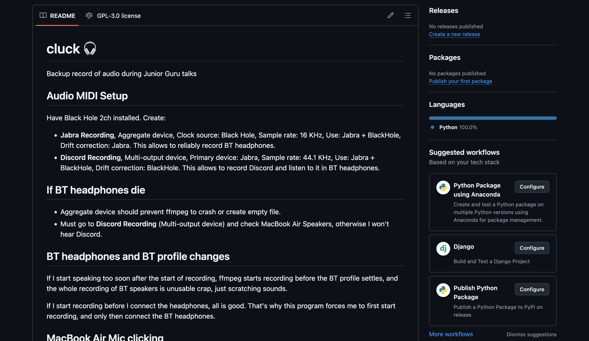This screenshot has width=589, height=341.
Task: Click No packages published text
Action: pos(457,73)
